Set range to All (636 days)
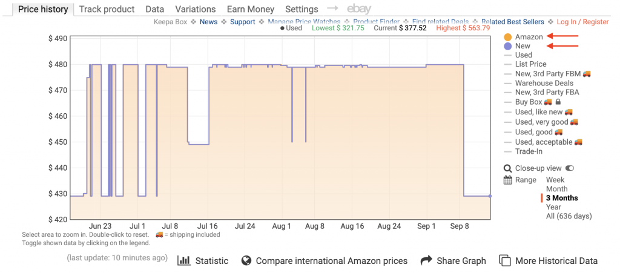 tap(569, 216)
